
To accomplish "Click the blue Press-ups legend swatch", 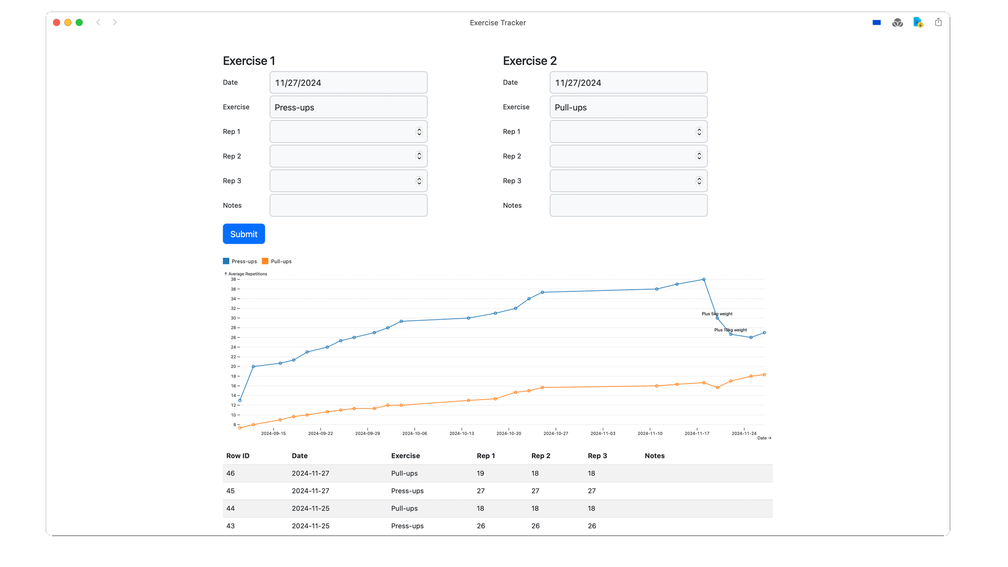I will (226, 261).
